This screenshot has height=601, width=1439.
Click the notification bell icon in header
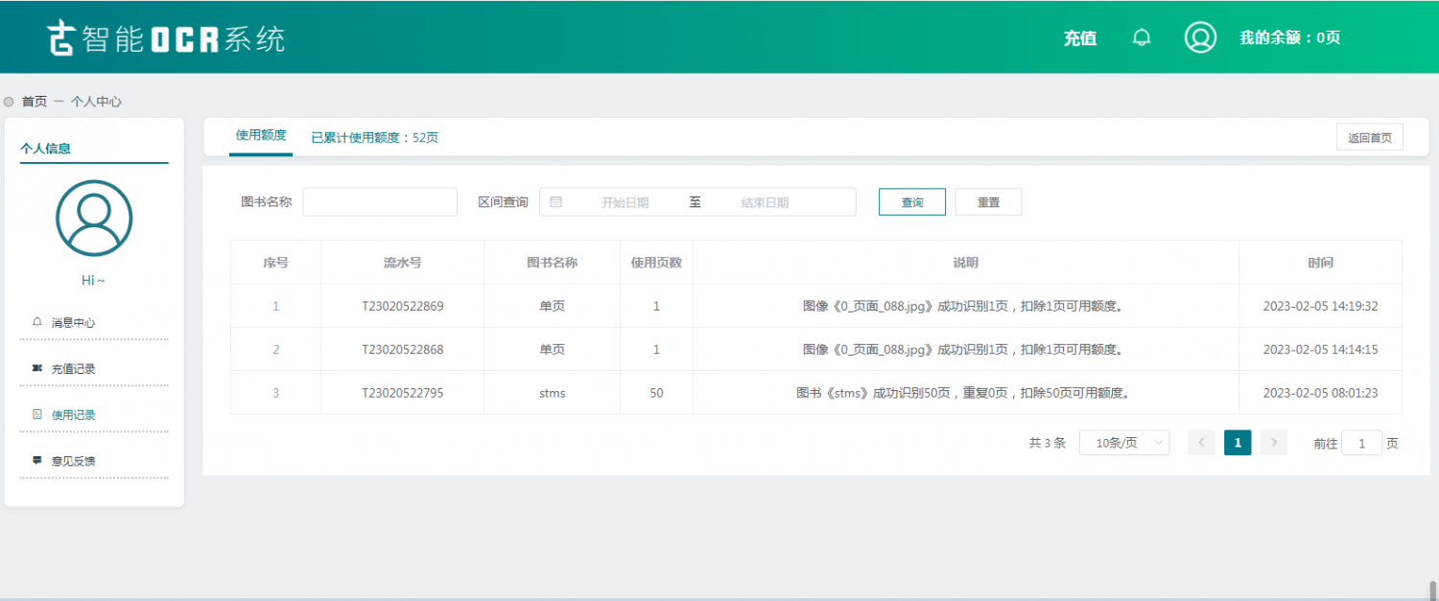(1142, 37)
